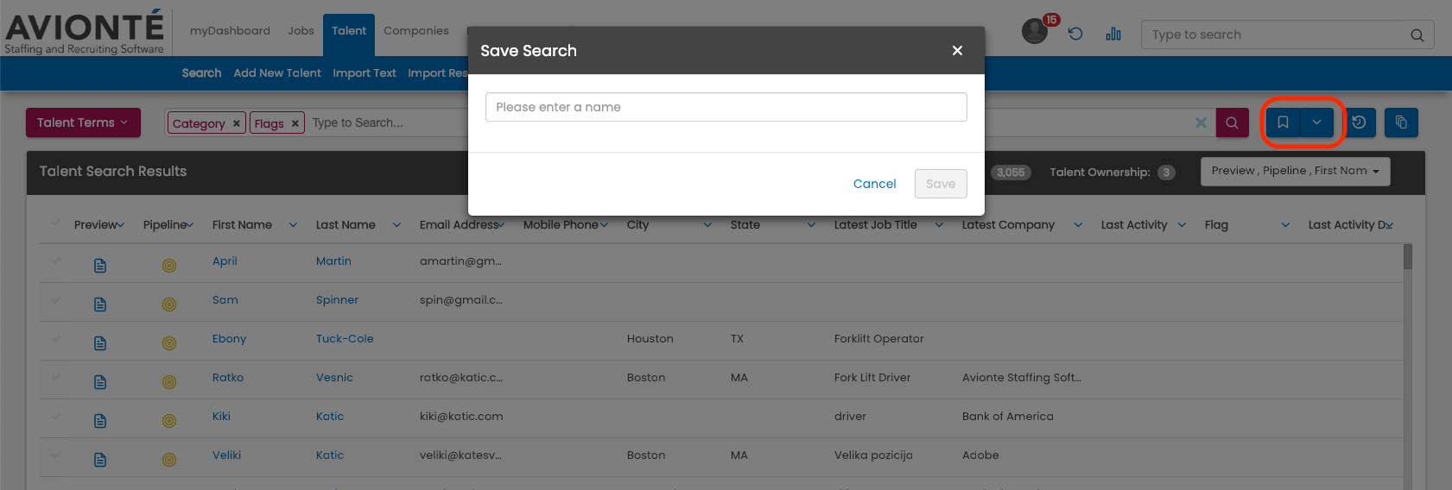The width and height of the screenshot is (1452, 490).
Task: Open the Companies tab
Action: tap(416, 31)
